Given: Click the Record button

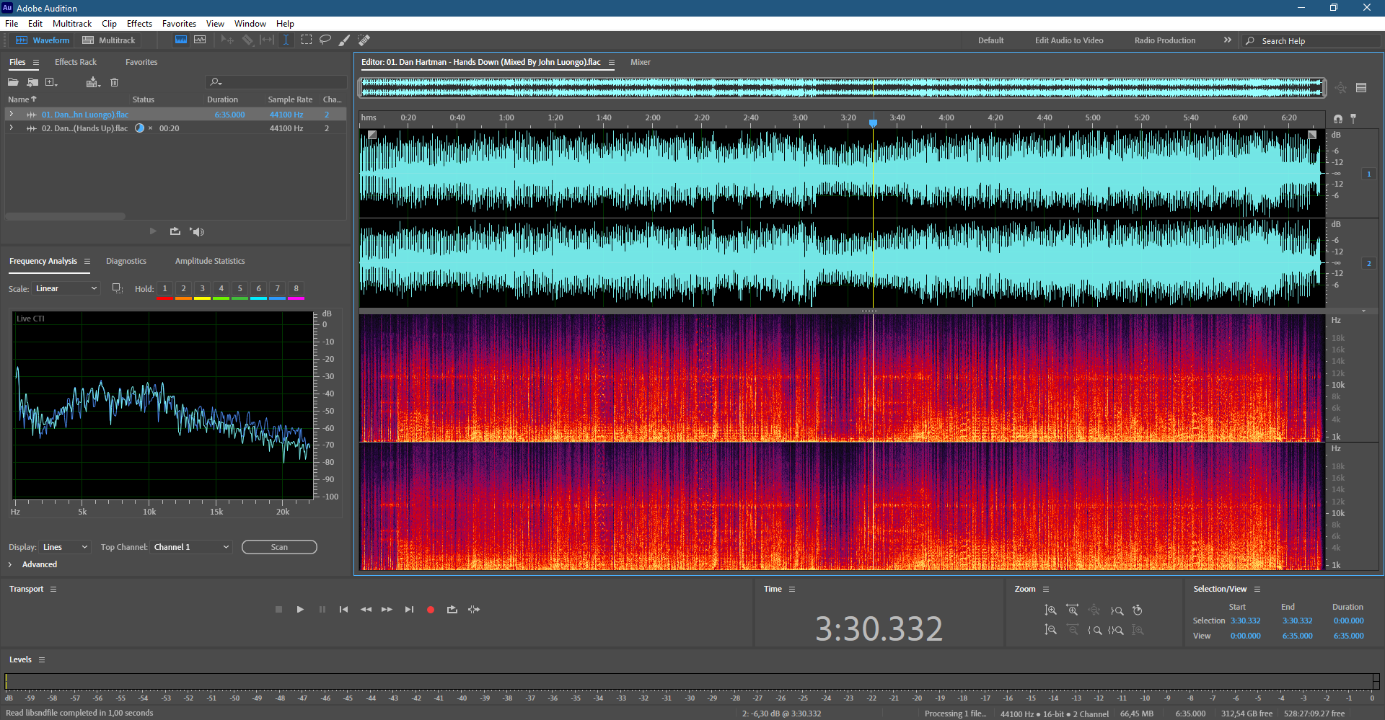Looking at the screenshot, I should click(x=431, y=610).
